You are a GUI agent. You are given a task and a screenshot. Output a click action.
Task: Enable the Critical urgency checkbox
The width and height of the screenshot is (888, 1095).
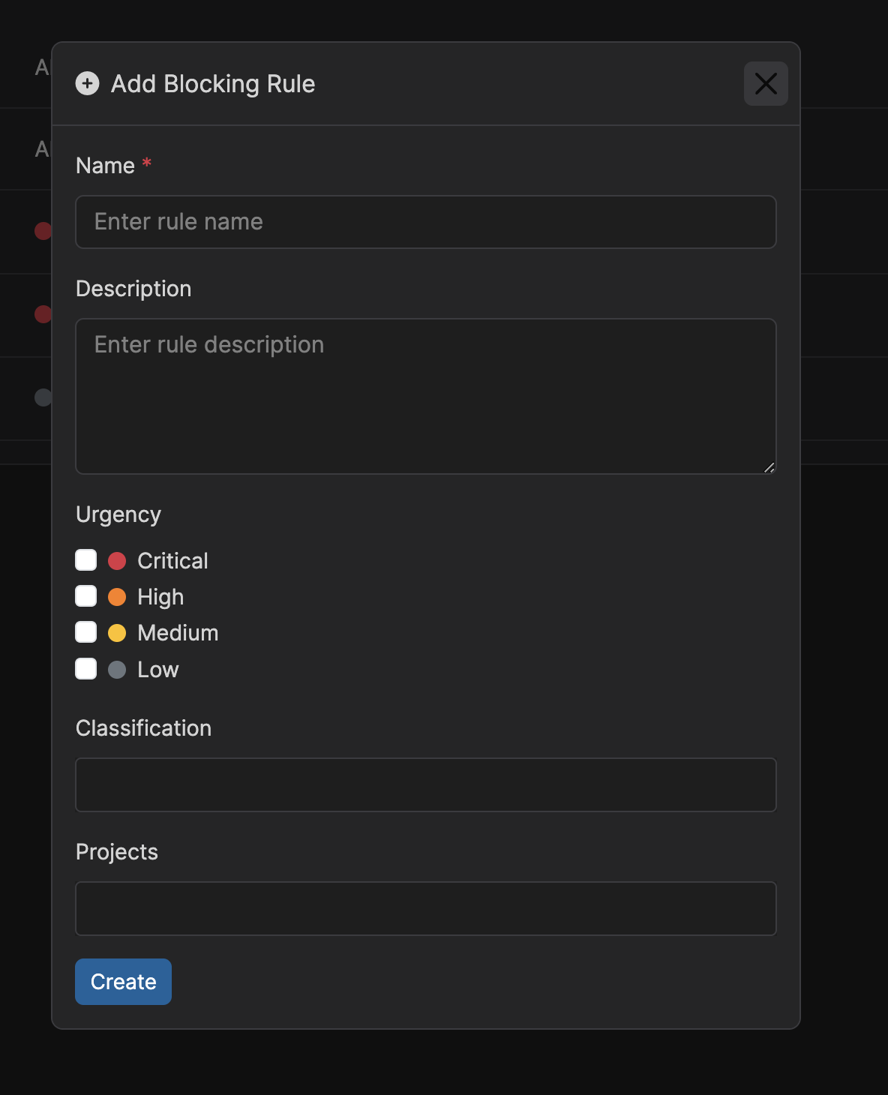(x=86, y=560)
